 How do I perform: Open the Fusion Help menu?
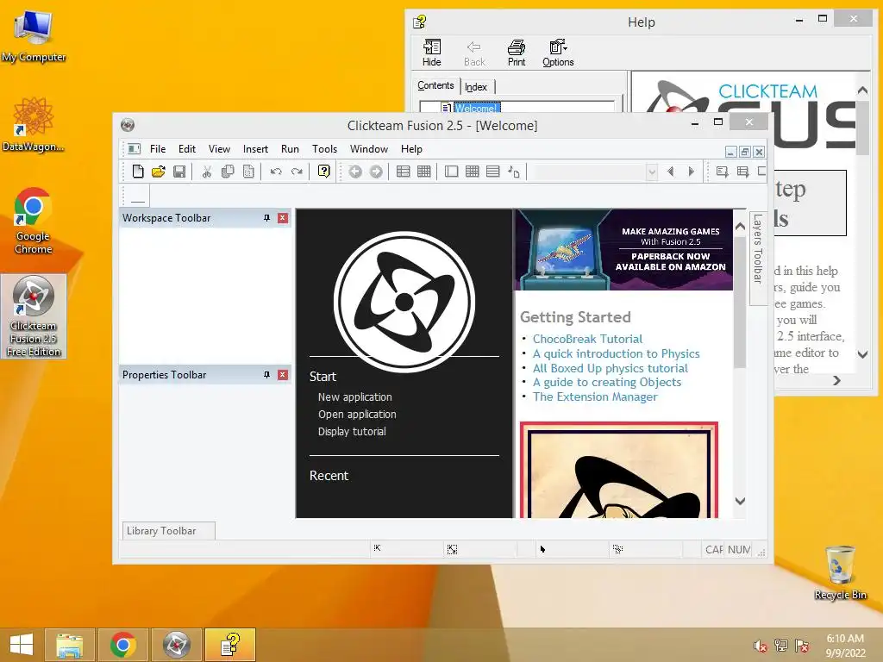(411, 148)
